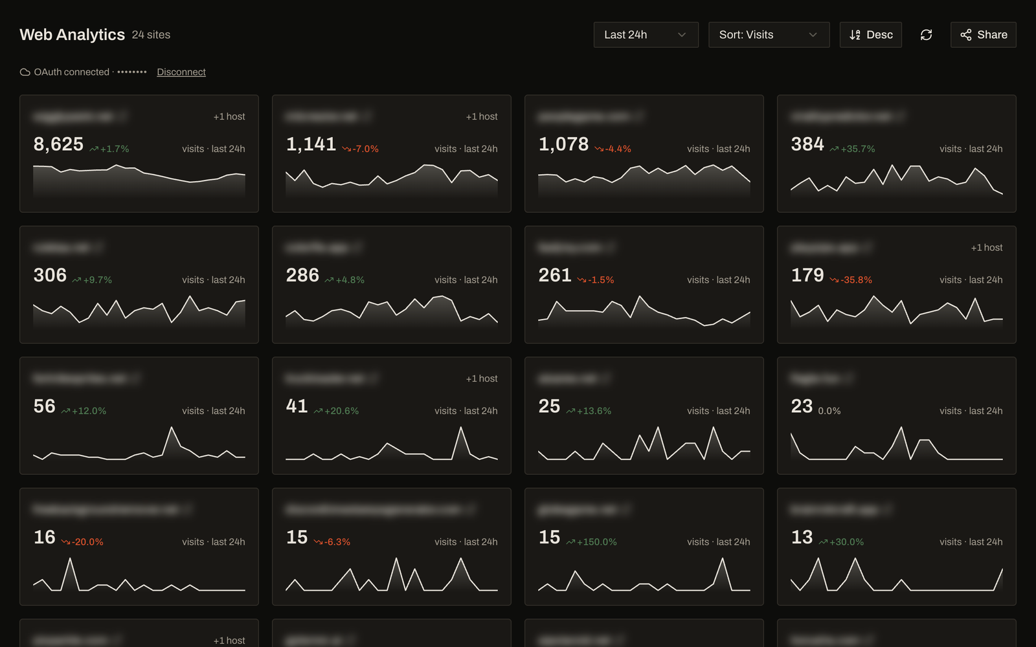Open the sparkline chart on the 56 card
The height and width of the screenshot is (647, 1036).
point(139,443)
